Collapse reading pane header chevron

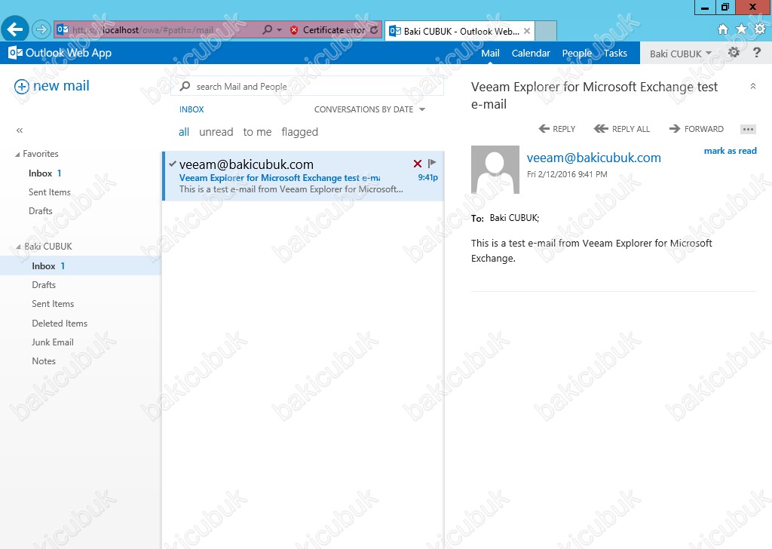tap(753, 86)
